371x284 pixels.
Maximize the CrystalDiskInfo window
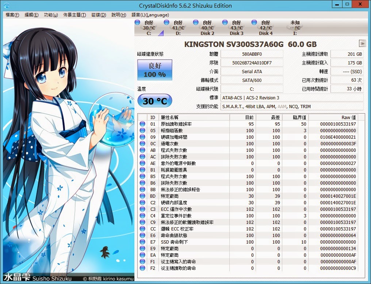point(347,4)
